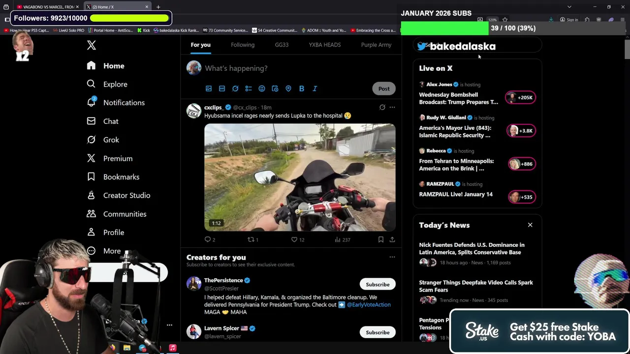The height and width of the screenshot is (354, 630).
Task: Repost the cxclips post
Action: [x=252, y=239]
